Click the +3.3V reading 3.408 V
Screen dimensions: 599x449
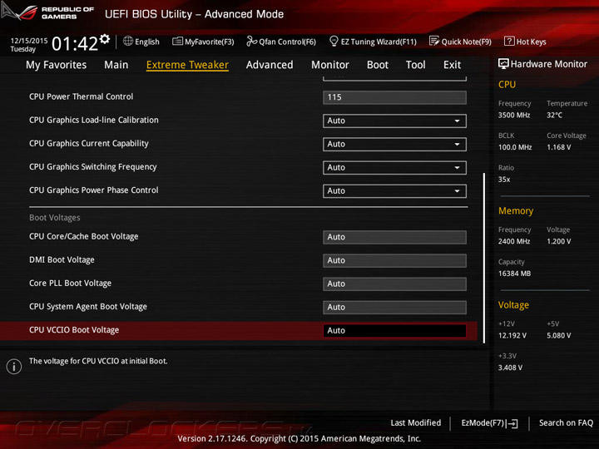(510, 368)
